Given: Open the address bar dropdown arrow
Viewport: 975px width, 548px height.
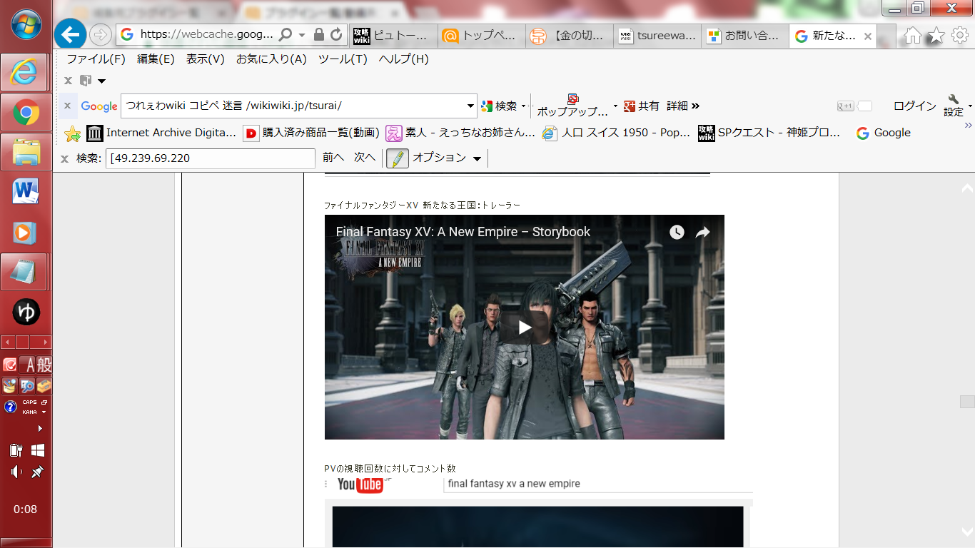Looking at the screenshot, I should tap(302, 34).
